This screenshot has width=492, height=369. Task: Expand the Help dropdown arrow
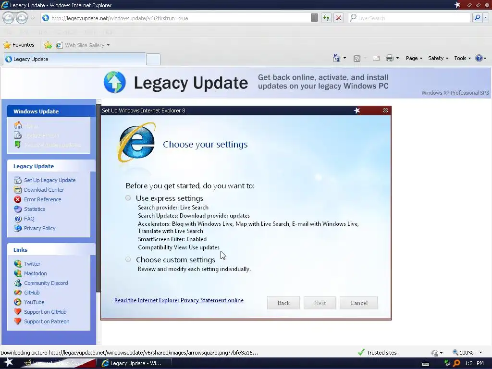pyautogui.click(x=485, y=58)
